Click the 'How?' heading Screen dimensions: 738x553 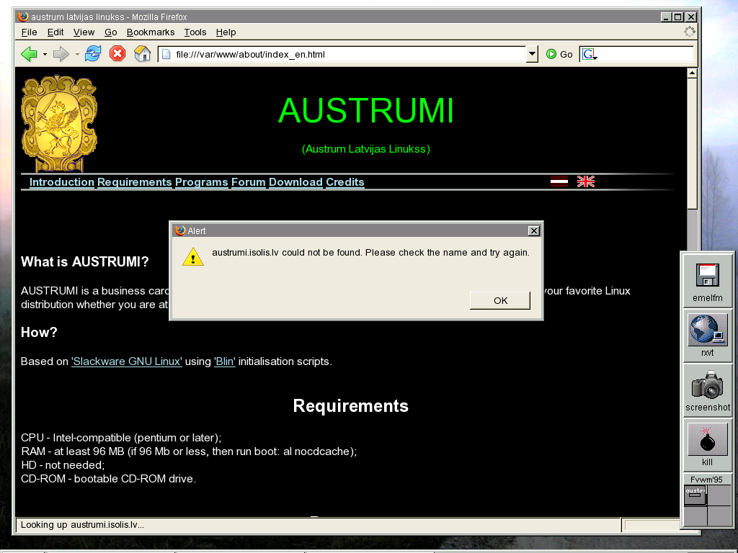pyautogui.click(x=39, y=332)
